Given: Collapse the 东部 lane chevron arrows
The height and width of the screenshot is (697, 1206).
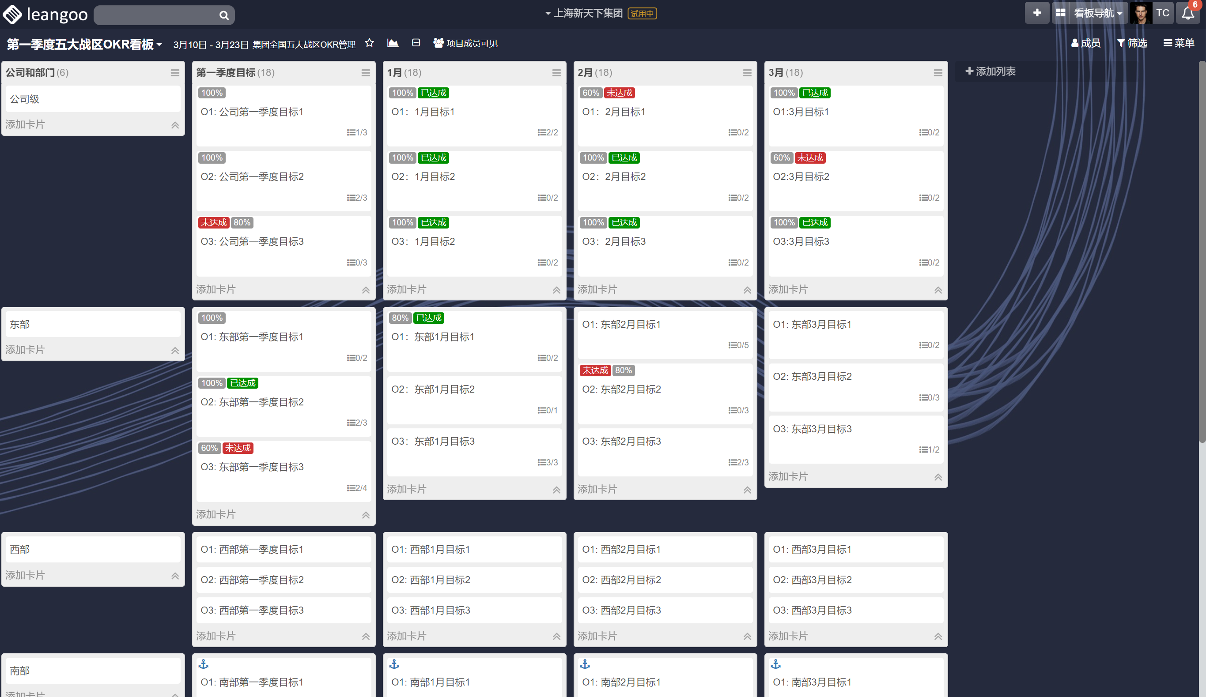Looking at the screenshot, I should [x=175, y=350].
